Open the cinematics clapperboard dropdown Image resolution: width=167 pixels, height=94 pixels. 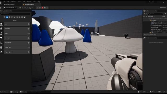pyautogui.click(x=31, y=8)
